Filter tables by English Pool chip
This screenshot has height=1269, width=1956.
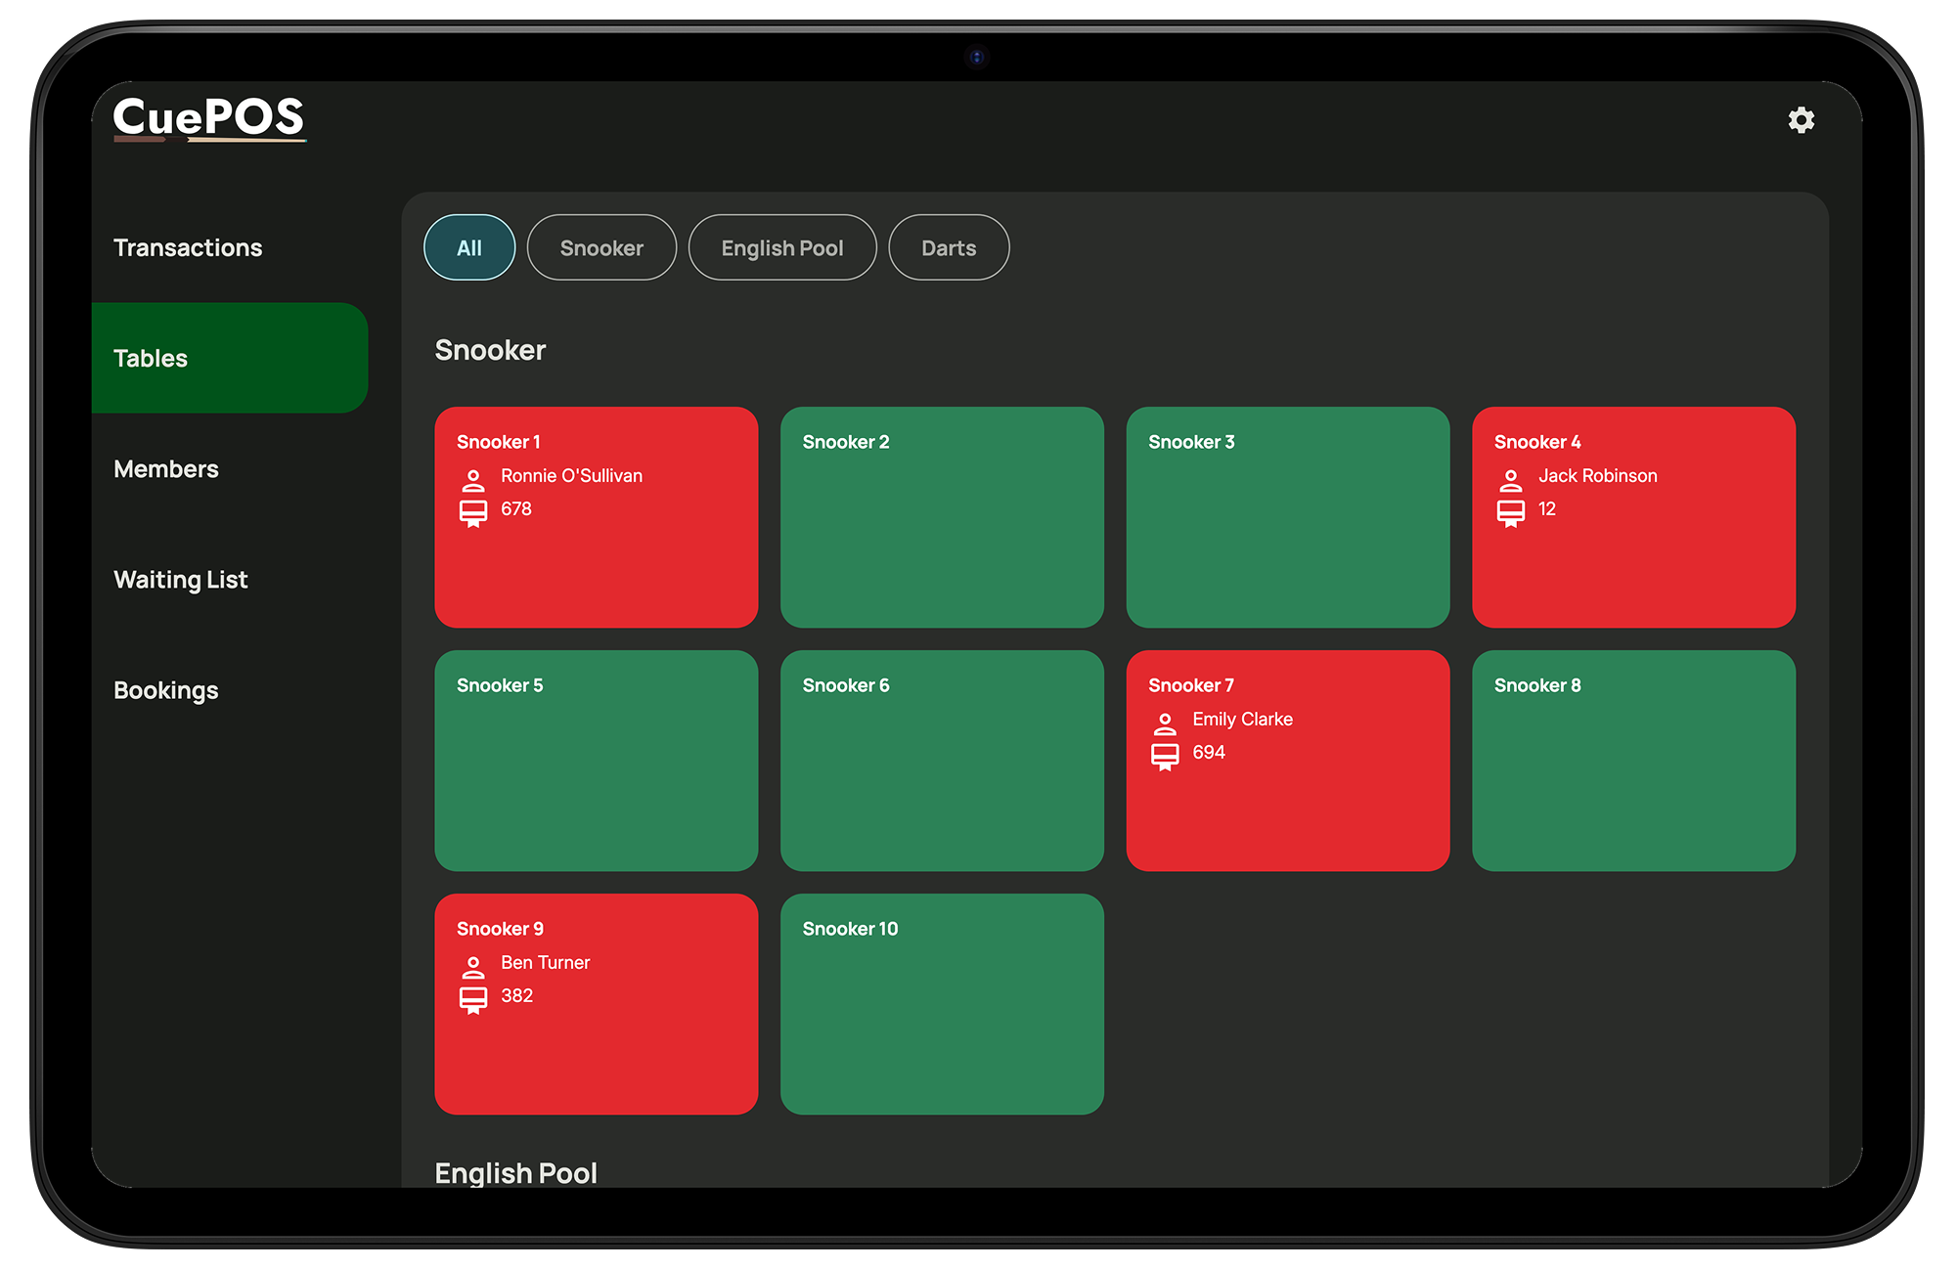[x=782, y=248]
